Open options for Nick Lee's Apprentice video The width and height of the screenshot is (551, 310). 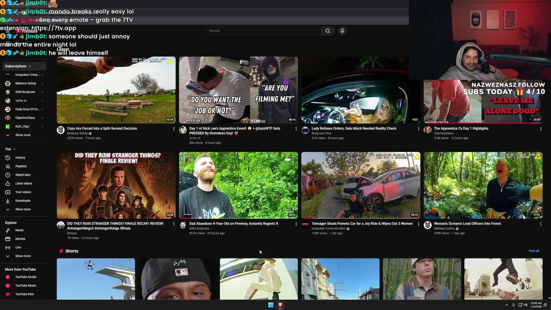click(x=296, y=129)
